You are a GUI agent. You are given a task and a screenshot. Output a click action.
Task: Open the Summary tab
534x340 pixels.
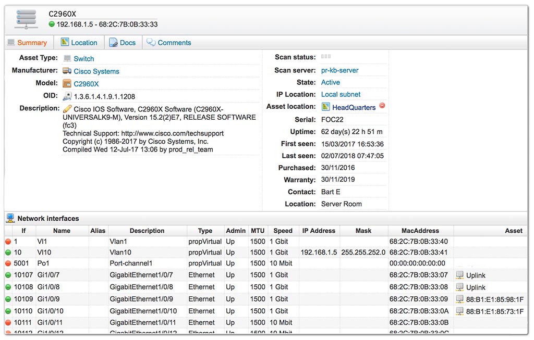[32, 43]
